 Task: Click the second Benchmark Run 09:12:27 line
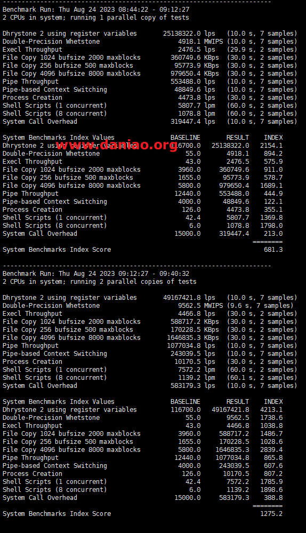96,274
